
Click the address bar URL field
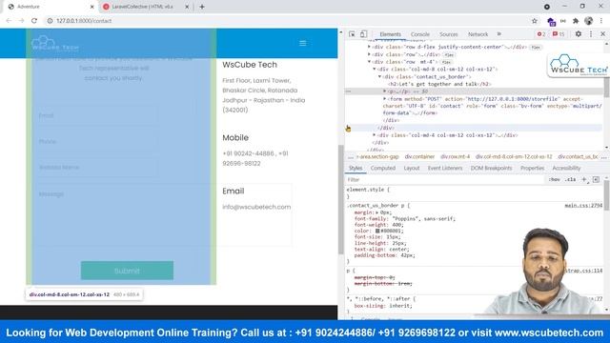[288, 21]
